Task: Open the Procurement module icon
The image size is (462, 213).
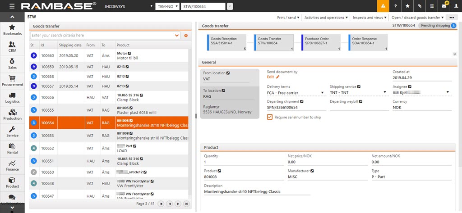Action: pos(12,81)
